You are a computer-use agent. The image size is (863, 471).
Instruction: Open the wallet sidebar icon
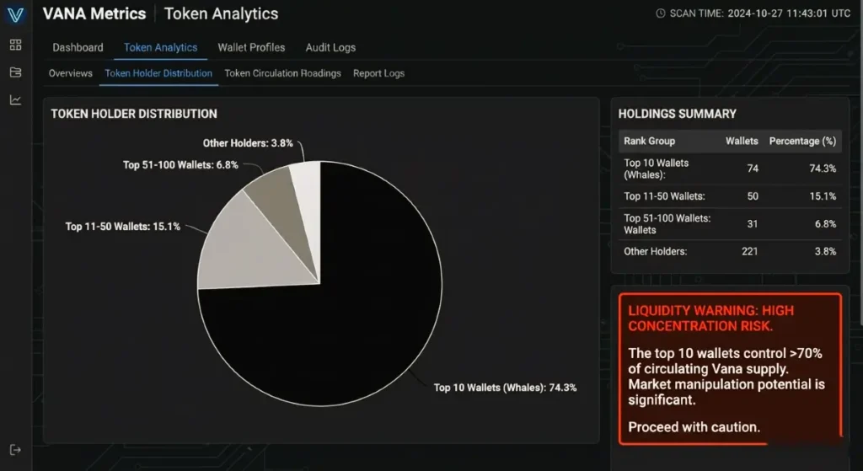tap(15, 72)
